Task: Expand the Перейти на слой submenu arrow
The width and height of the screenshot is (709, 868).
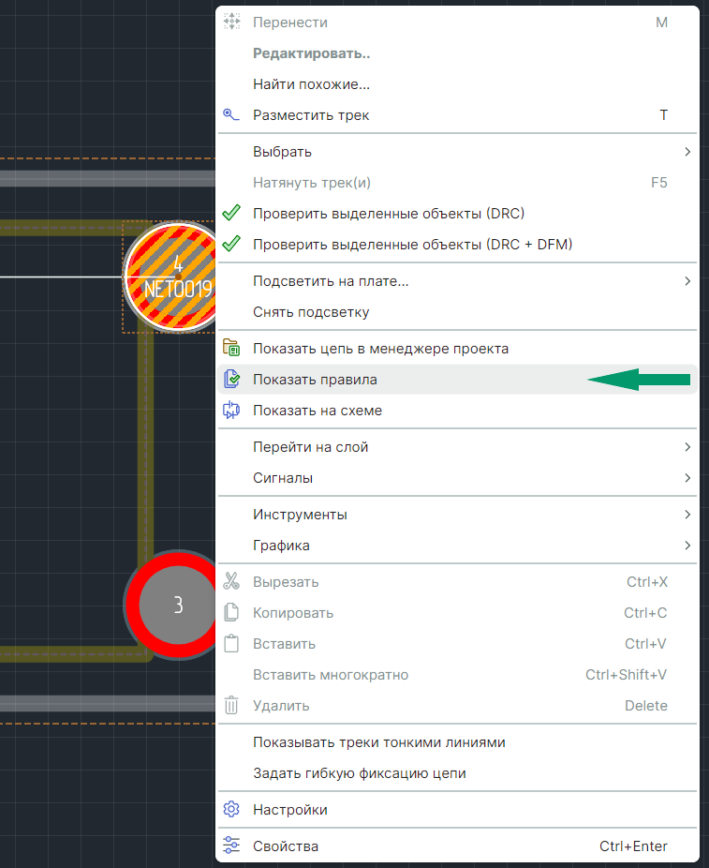Action: [x=687, y=447]
